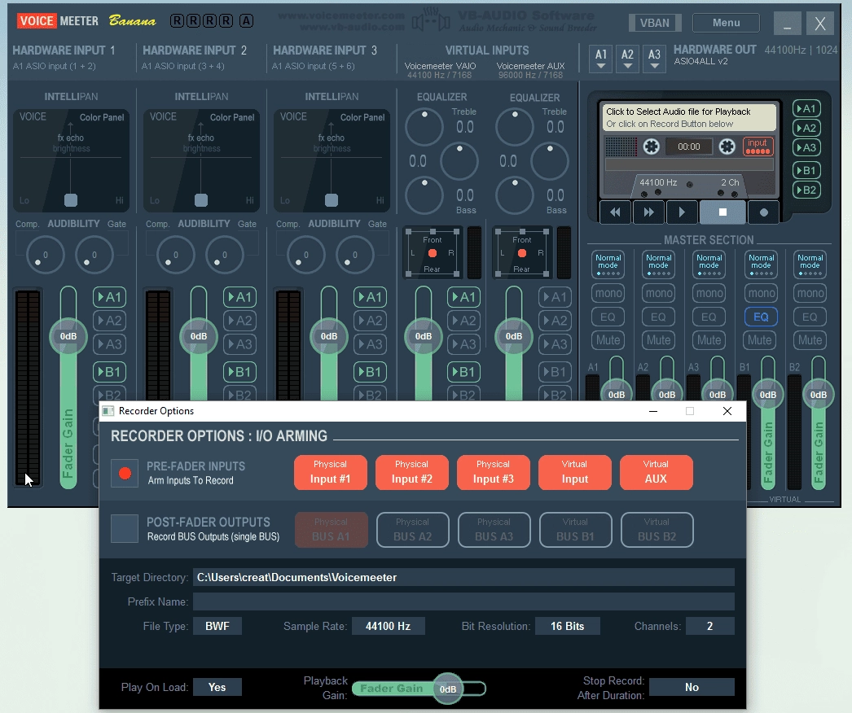The height and width of the screenshot is (713, 852).
Task: Enable Pre-Fader Inputs recording mode
Action: (125, 473)
